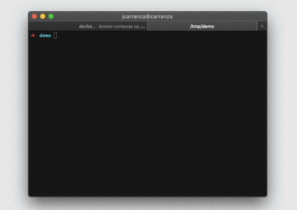Select the /tmp/demo tab
The height and width of the screenshot is (210, 297).
(202, 26)
